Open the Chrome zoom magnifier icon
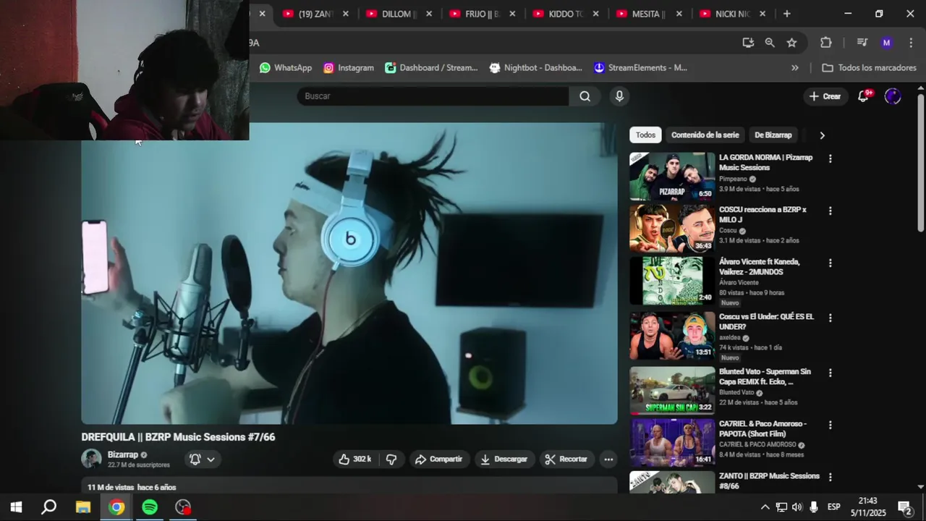The height and width of the screenshot is (521, 926). click(x=770, y=43)
